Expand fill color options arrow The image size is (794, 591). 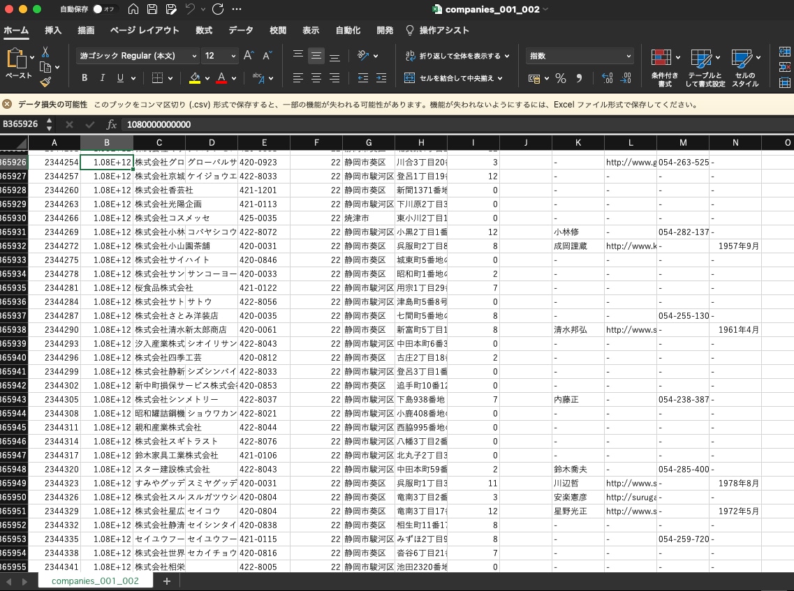point(207,78)
